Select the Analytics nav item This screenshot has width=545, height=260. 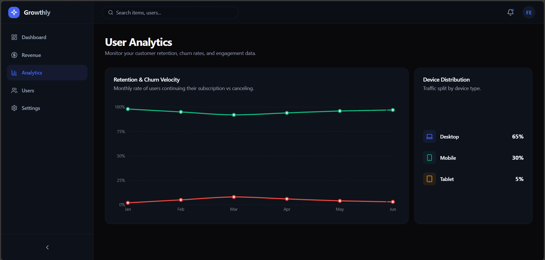[32, 73]
